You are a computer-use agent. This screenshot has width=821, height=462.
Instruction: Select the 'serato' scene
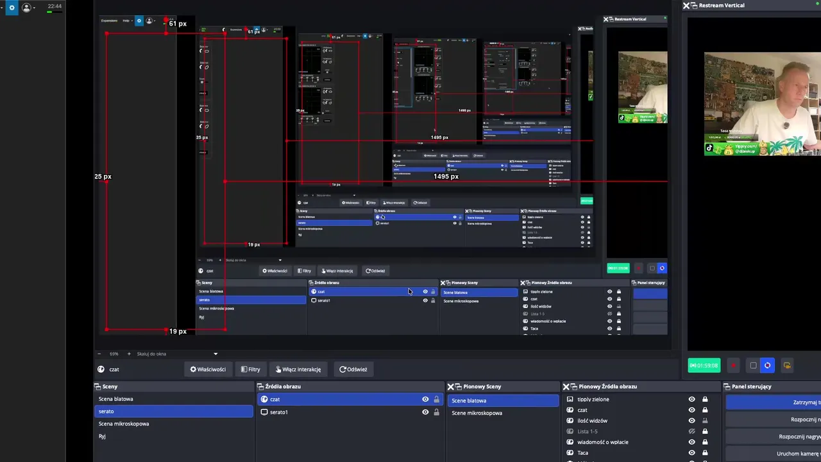point(173,411)
